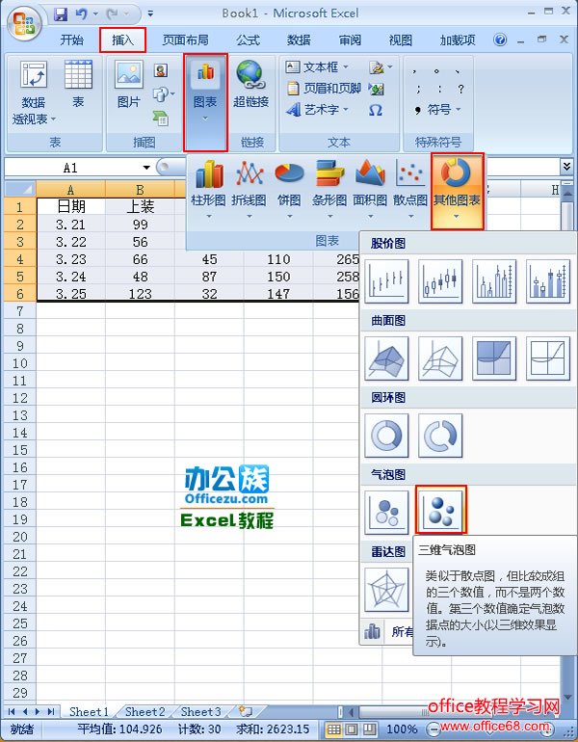Insert a SmartArt graphic
This screenshot has width=578, height=742.
click(x=161, y=119)
